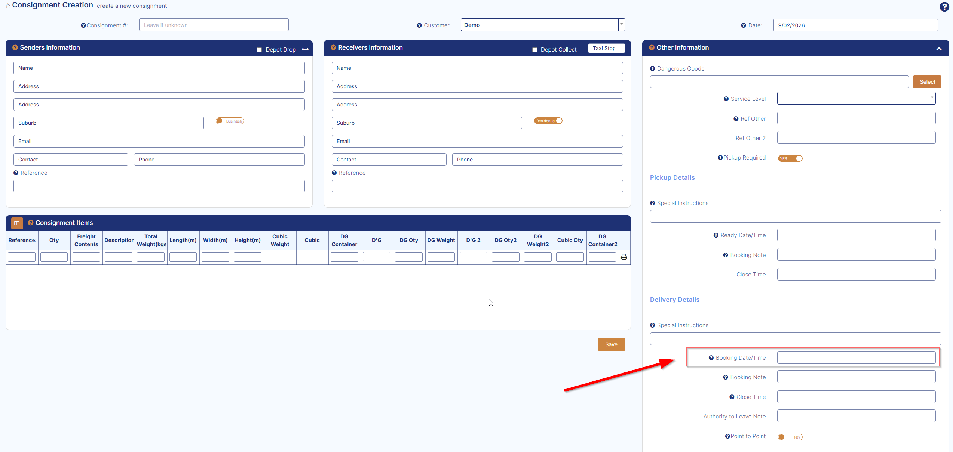Click Select button for Dangerous Goods
Image resolution: width=953 pixels, height=452 pixels.
(927, 82)
